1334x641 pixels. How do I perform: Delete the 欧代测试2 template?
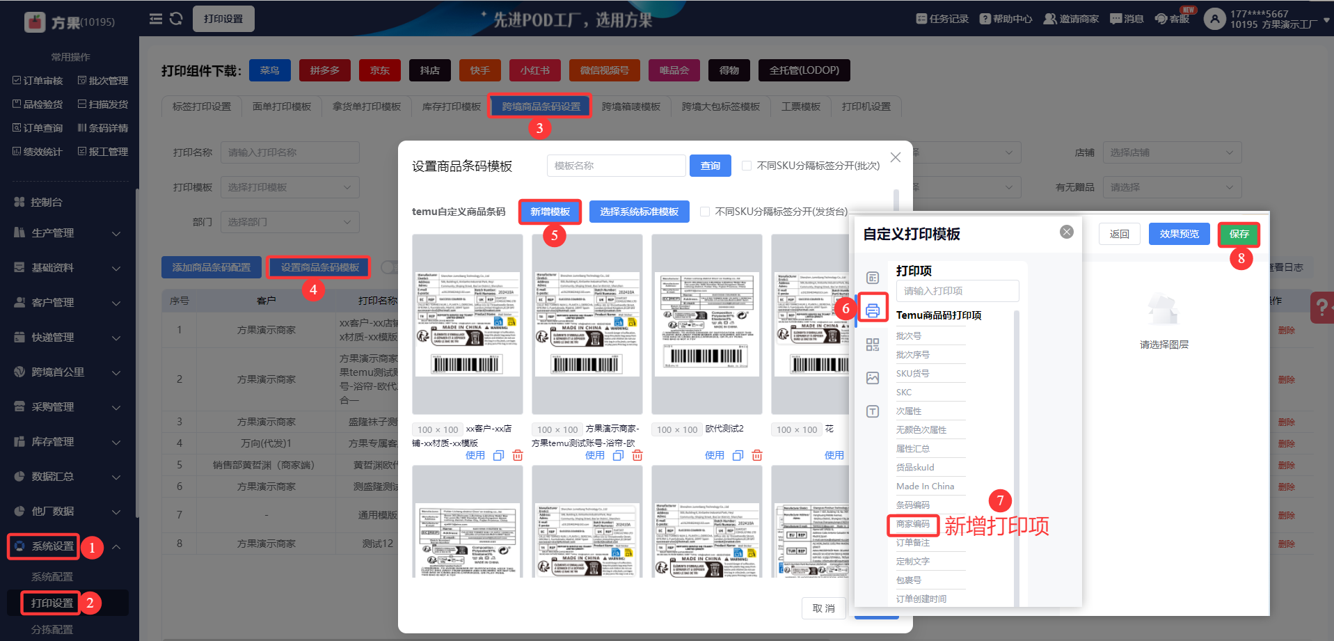tap(757, 455)
